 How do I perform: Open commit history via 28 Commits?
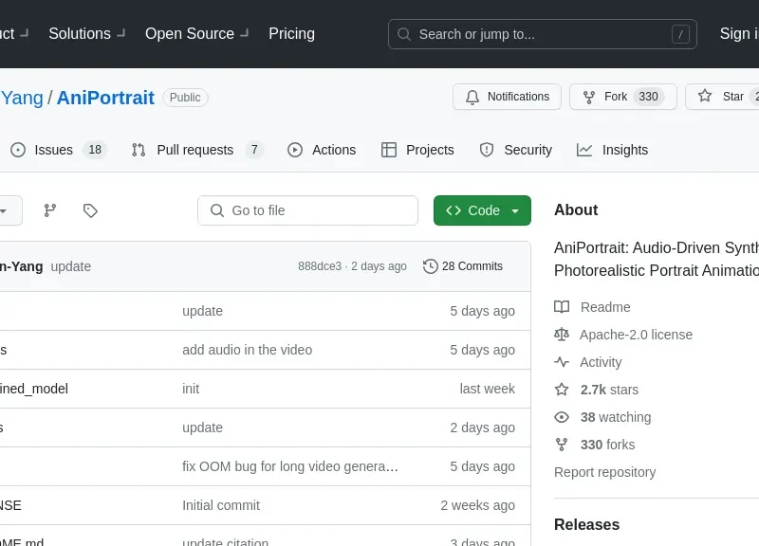[x=463, y=266]
